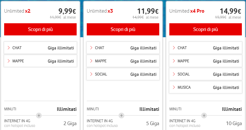The height and width of the screenshot is (130, 246).
Task: Click plus icon in Unlimited x4 Pro card
Action: pos(204,116)
